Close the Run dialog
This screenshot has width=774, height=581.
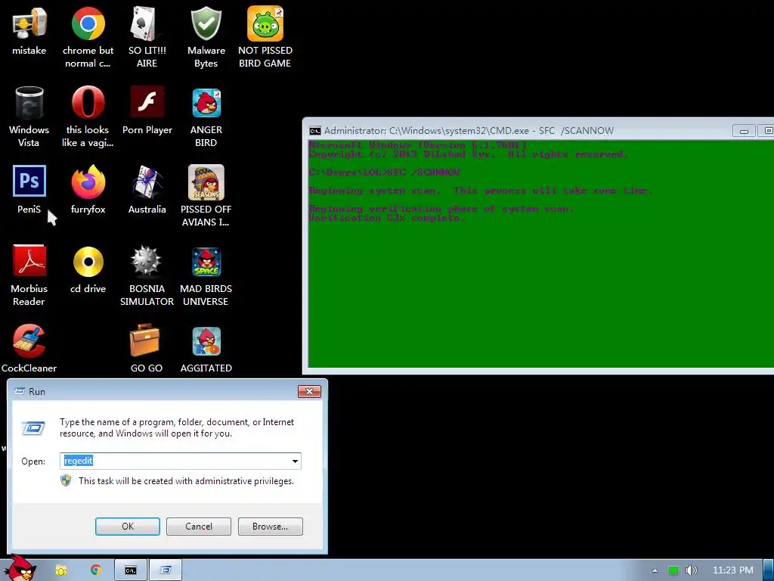[309, 391]
